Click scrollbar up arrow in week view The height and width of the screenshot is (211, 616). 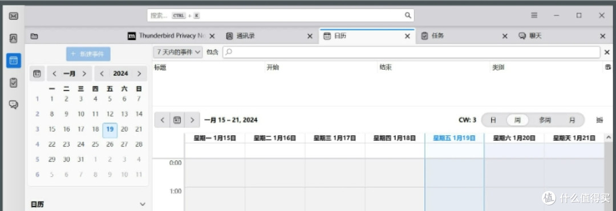pyautogui.click(x=609, y=137)
